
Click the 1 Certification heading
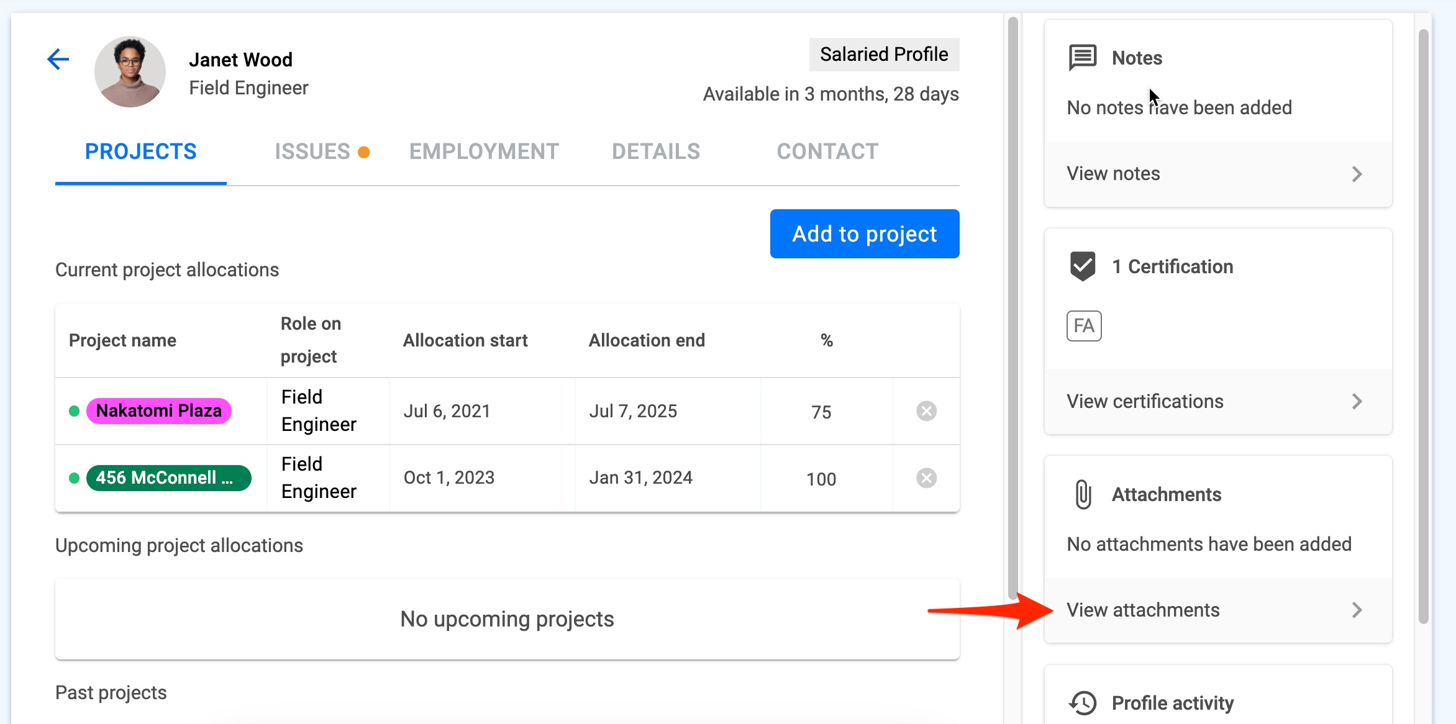1172,267
